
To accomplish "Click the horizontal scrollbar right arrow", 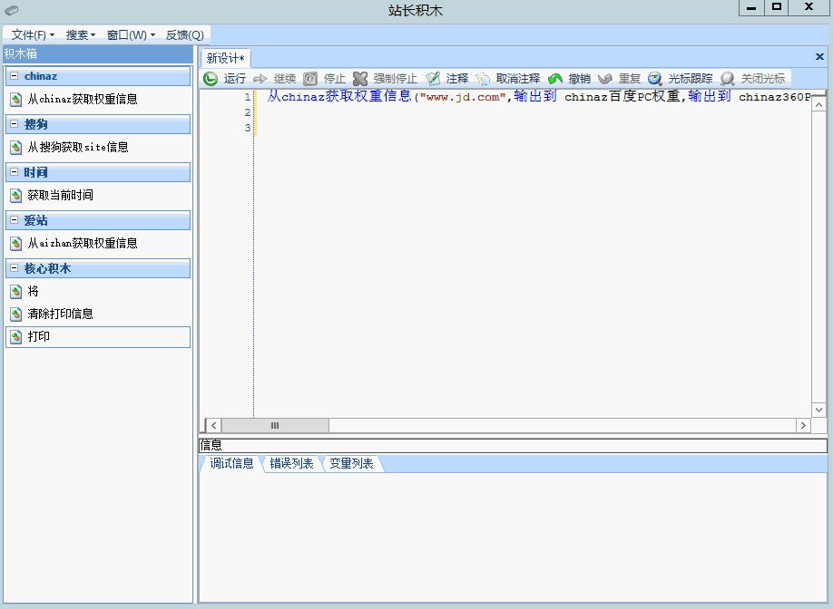I will tap(803, 425).
